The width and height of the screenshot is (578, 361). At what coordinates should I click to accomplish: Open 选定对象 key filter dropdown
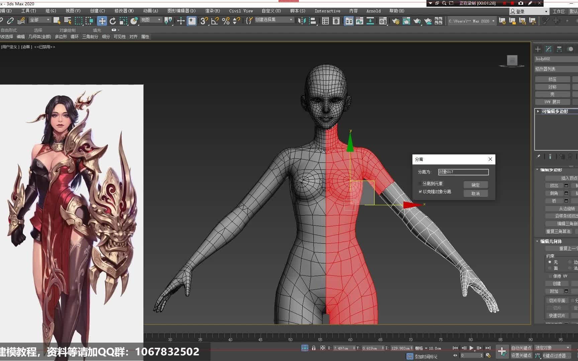(552, 348)
